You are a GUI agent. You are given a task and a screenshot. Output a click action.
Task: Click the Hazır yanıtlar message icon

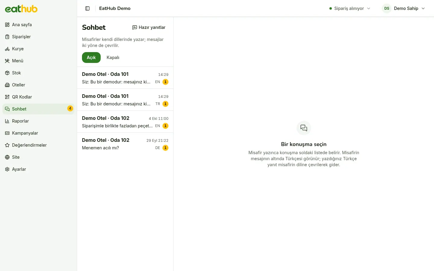click(135, 27)
